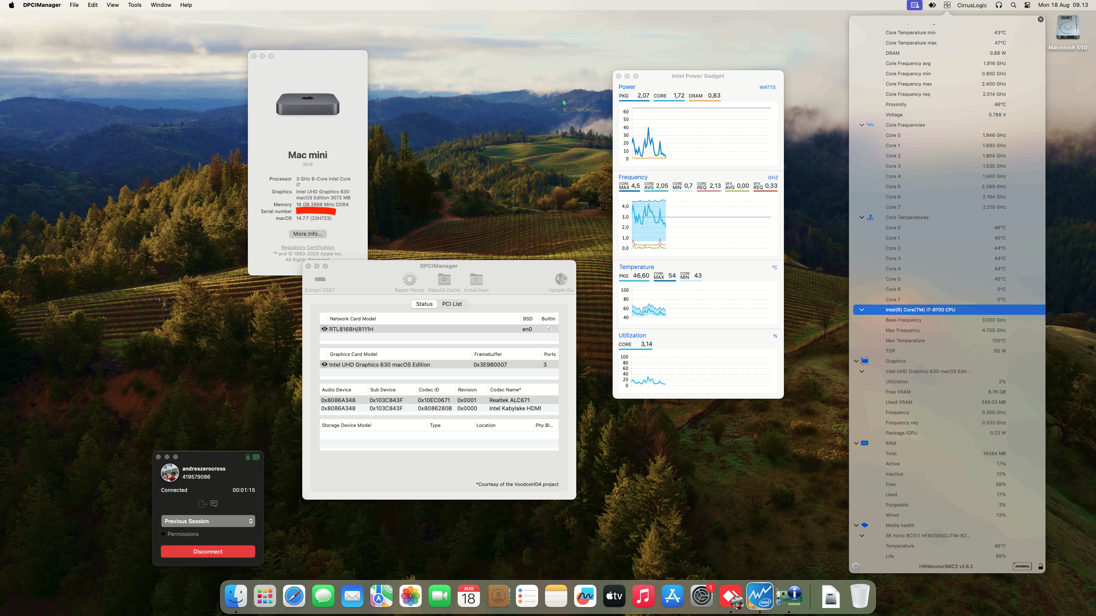Toggle eye icon beside Intel UHD Graphics 630
The width and height of the screenshot is (1096, 616).
click(325, 364)
